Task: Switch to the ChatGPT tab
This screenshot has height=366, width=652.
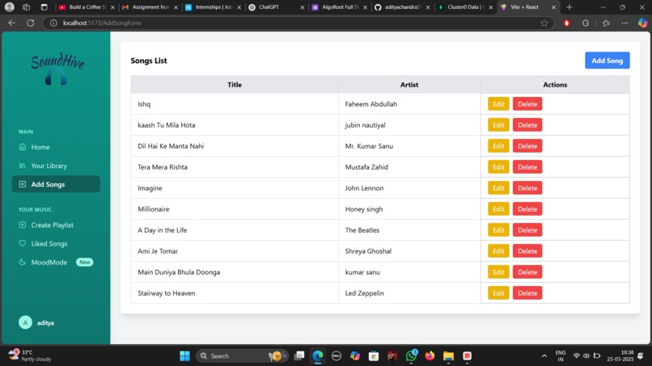Action: click(x=277, y=7)
